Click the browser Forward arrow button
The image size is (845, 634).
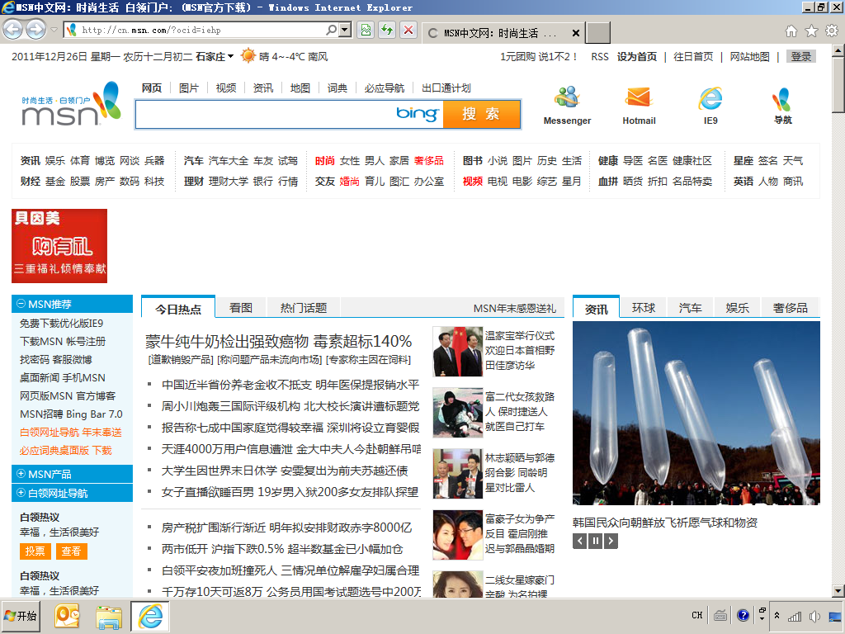tap(35, 30)
